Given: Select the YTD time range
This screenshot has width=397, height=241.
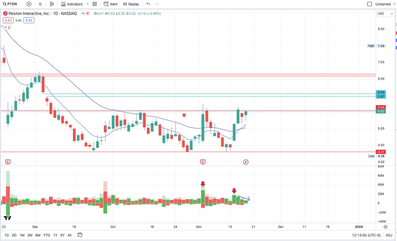Looking at the screenshot, I should [47, 235].
